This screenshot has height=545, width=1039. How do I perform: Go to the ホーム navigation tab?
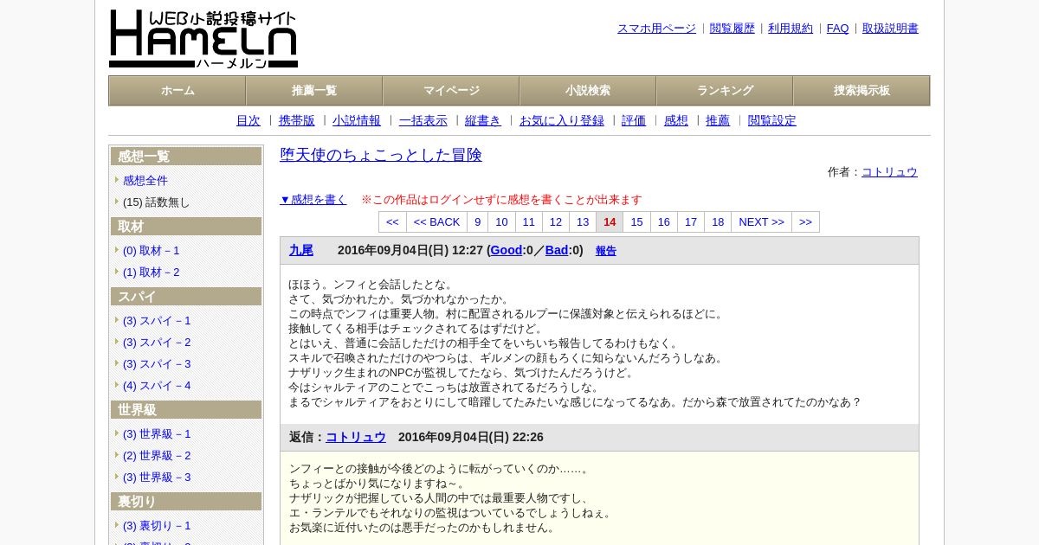177,91
